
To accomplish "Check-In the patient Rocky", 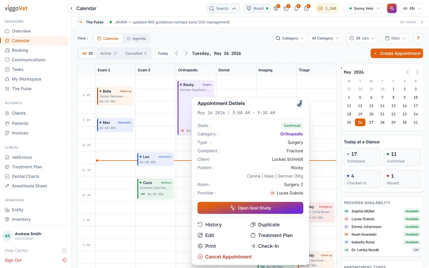I will click(265, 246).
